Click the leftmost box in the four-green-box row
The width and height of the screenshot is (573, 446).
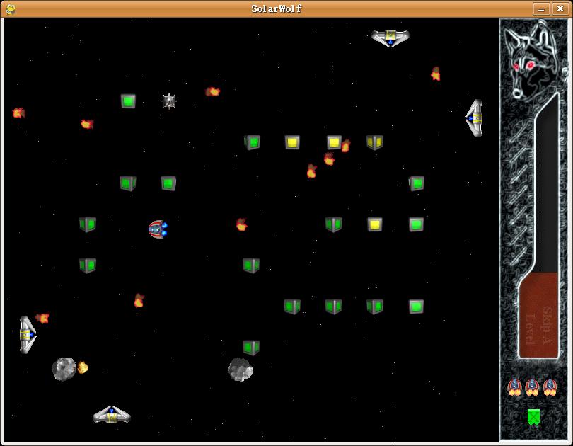coord(292,307)
